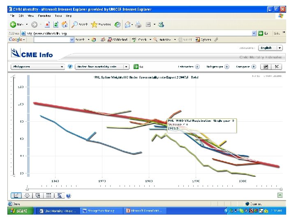The width and height of the screenshot is (296, 222).
Task: Click the CME Info logo
Action: (x=32, y=53)
